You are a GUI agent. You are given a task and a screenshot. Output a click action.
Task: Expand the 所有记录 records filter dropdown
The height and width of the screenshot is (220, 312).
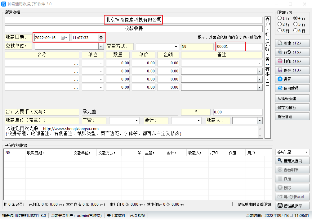(306, 152)
